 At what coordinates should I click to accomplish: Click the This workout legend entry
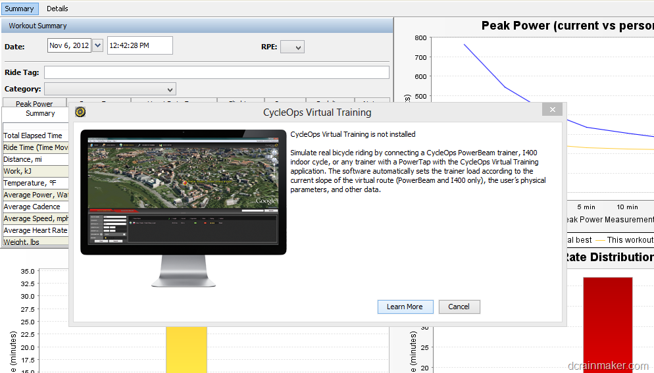pyautogui.click(x=624, y=240)
